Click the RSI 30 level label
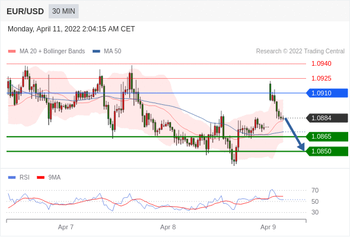350x237 pixels. tap(315, 212)
